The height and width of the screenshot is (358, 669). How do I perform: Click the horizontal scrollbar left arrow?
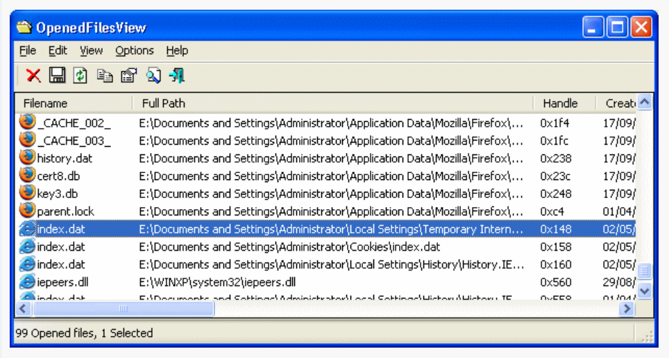[x=24, y=309]
